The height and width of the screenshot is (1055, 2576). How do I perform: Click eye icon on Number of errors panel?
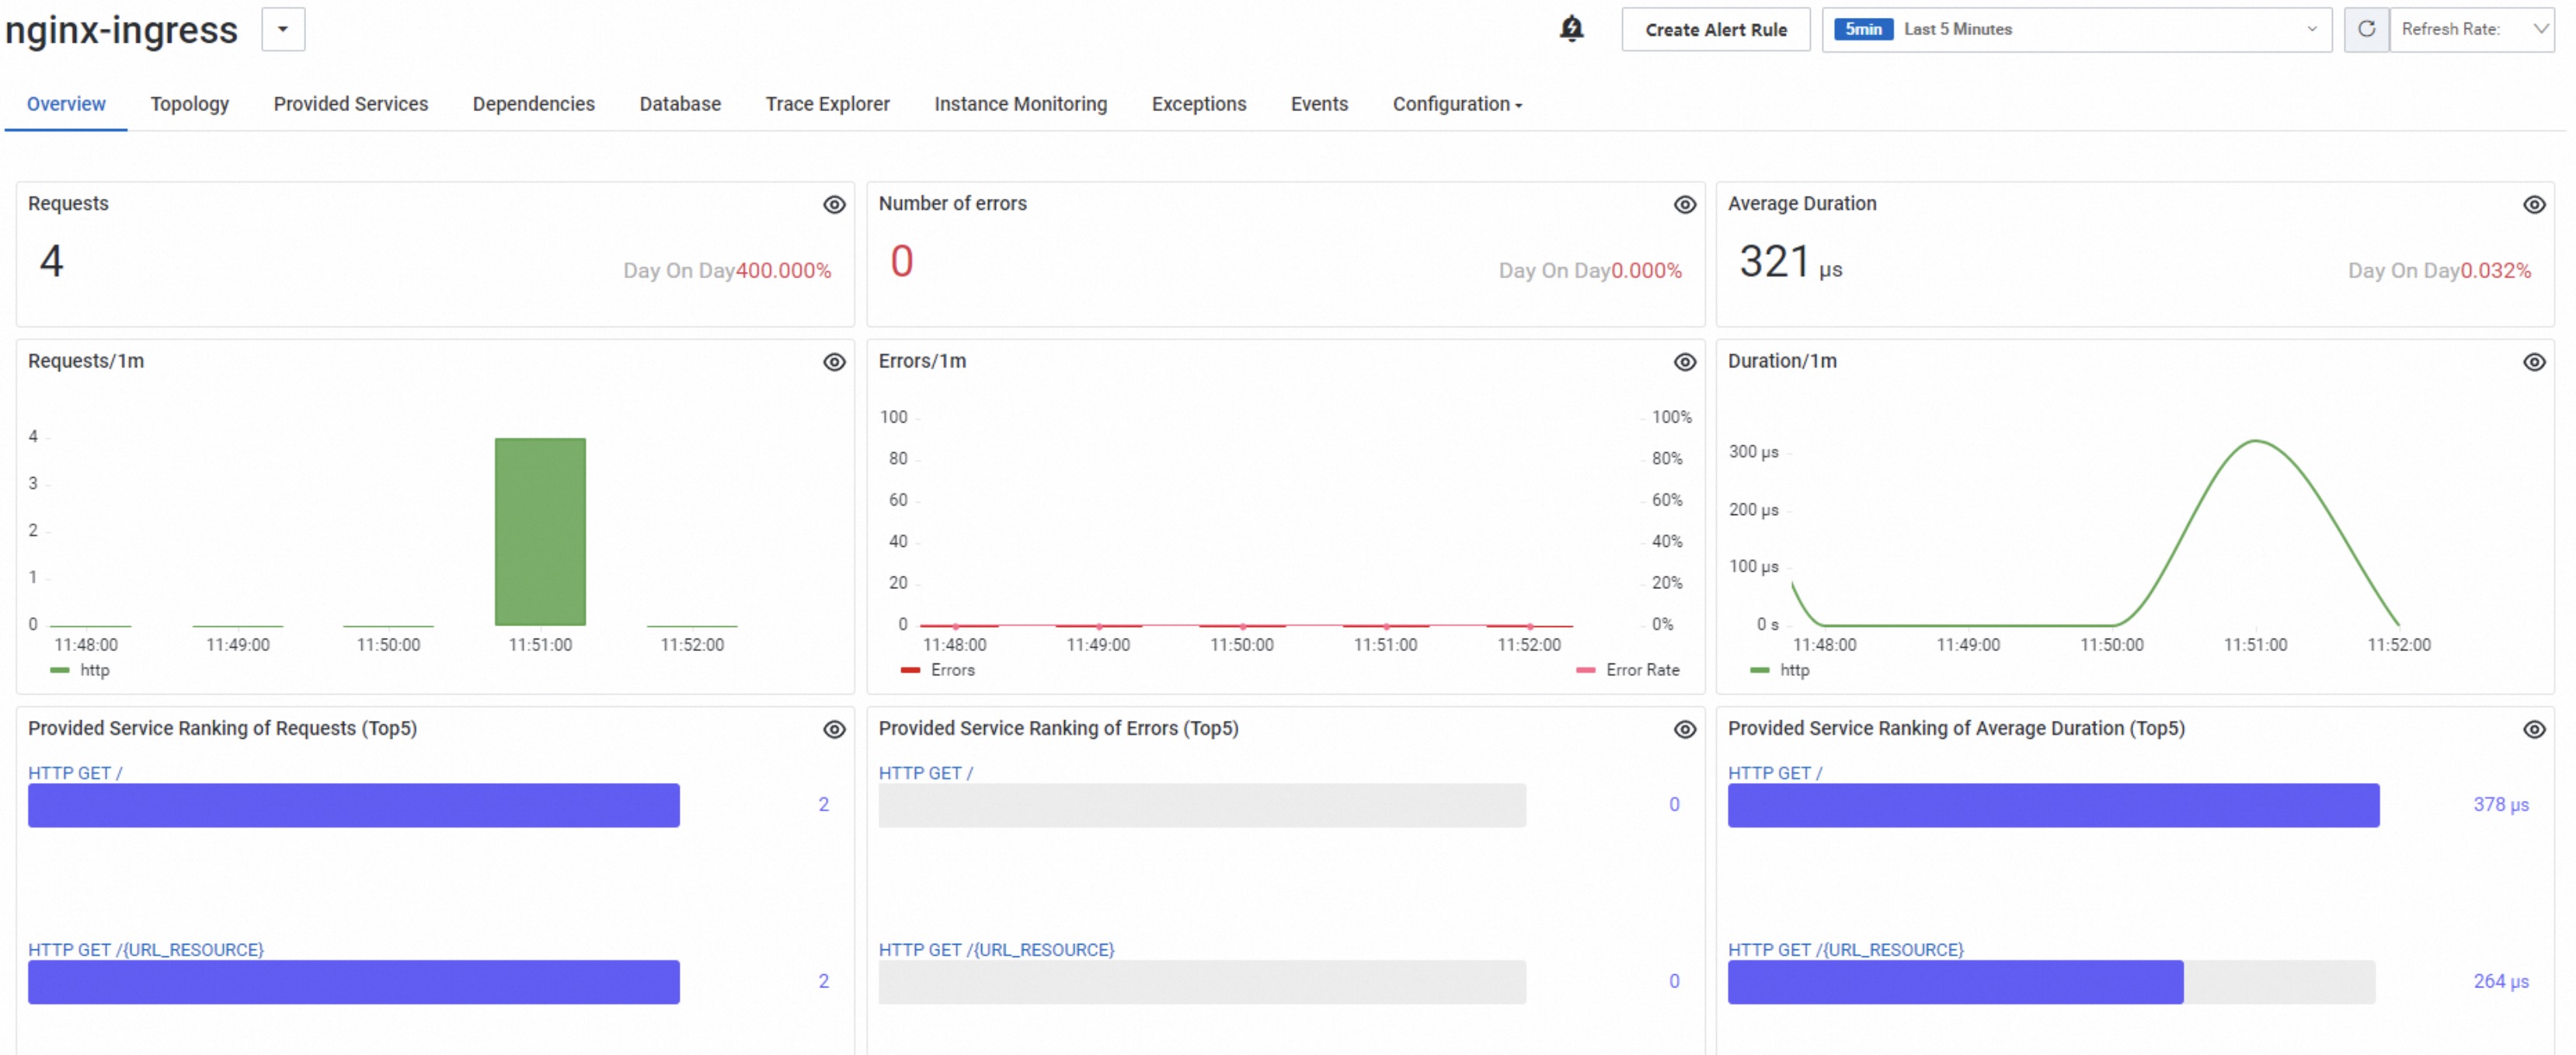tap(1684, 205)
